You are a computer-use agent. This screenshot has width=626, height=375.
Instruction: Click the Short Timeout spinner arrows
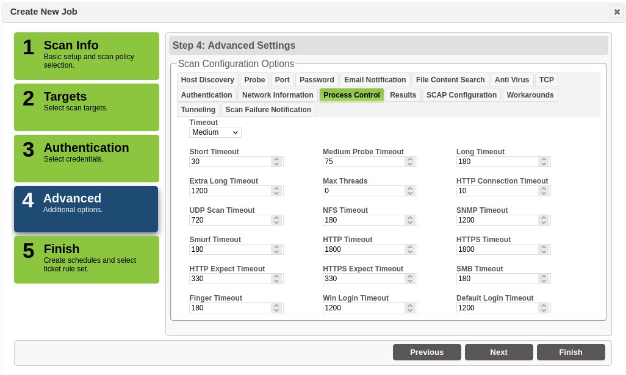(x=276, y=162)
